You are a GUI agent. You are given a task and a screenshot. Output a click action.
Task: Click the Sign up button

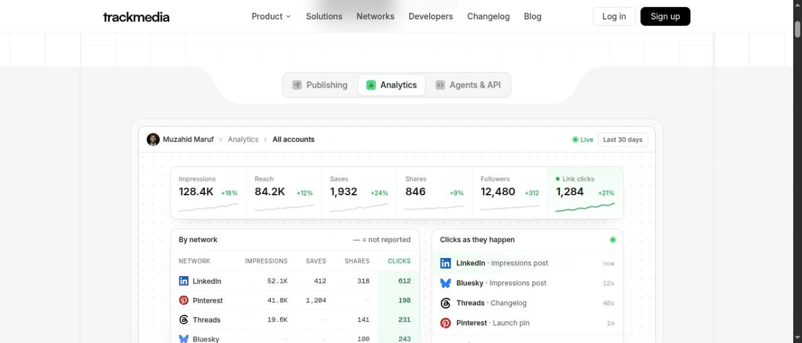tap(665, 16)
